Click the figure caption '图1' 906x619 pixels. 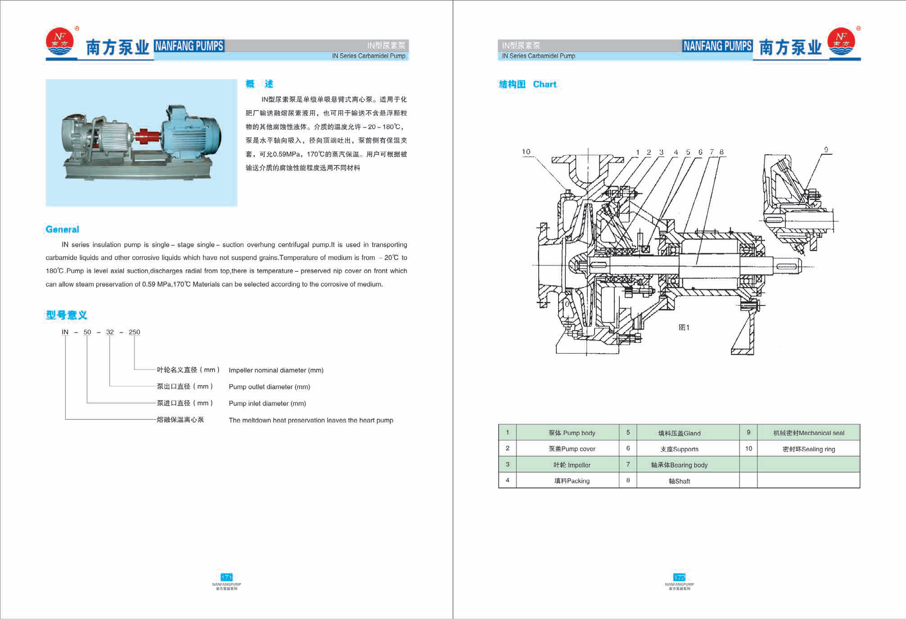(684, 327)
